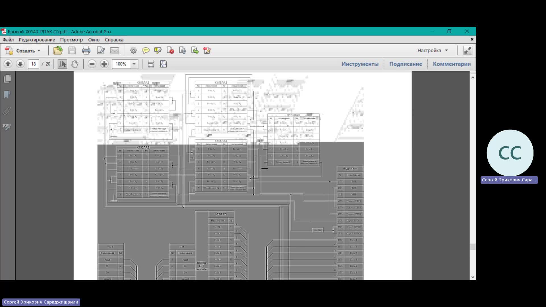546x307 pixels.
Task: Zoom out with the minus button
Action: pyautogui.click(x=92, y=64)
